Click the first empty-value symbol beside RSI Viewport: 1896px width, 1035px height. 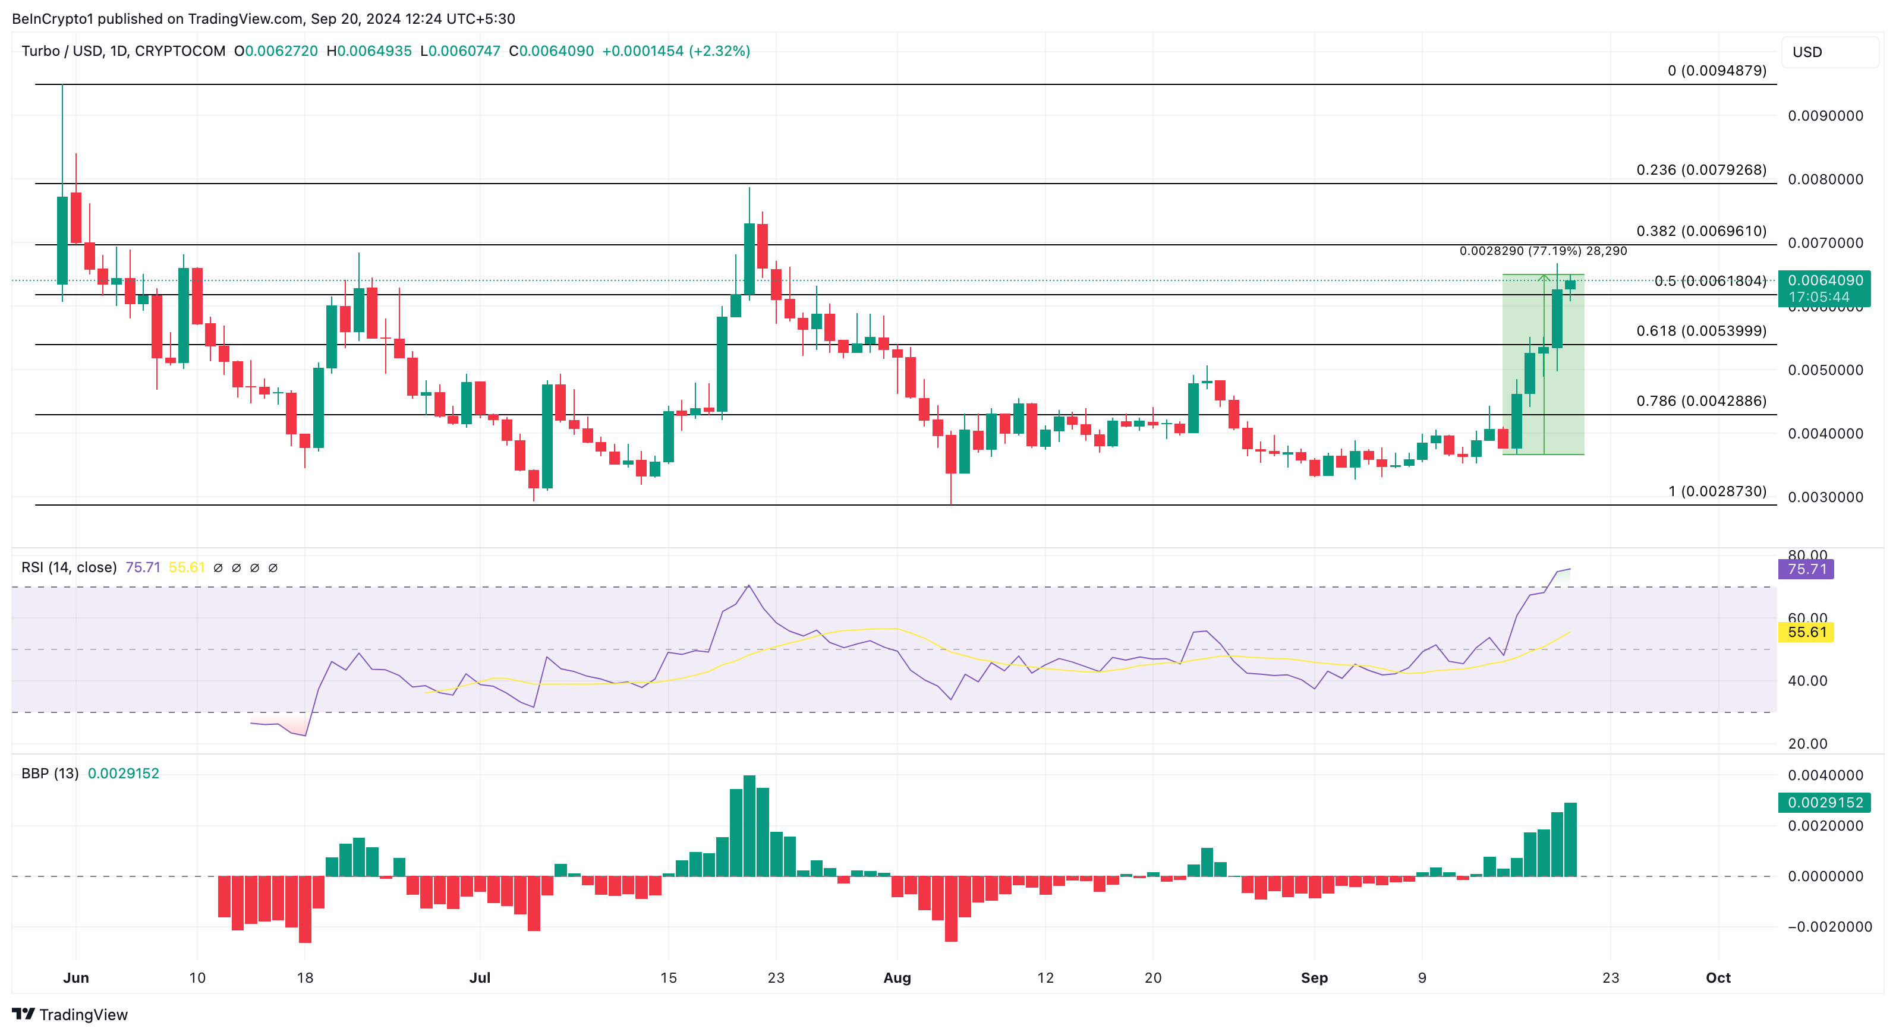click(218, 568)
